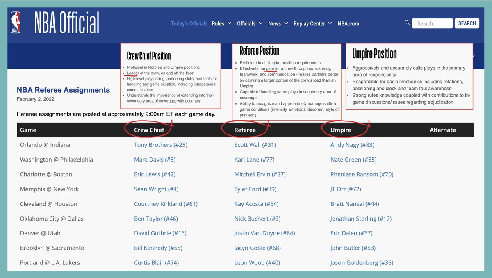Screen dimensions: 492x278
Task: Focus the Search input field
Action: (x=432, y=23)
